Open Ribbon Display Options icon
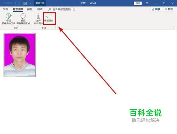The image size is (177, 134). (x=147, y=3)
